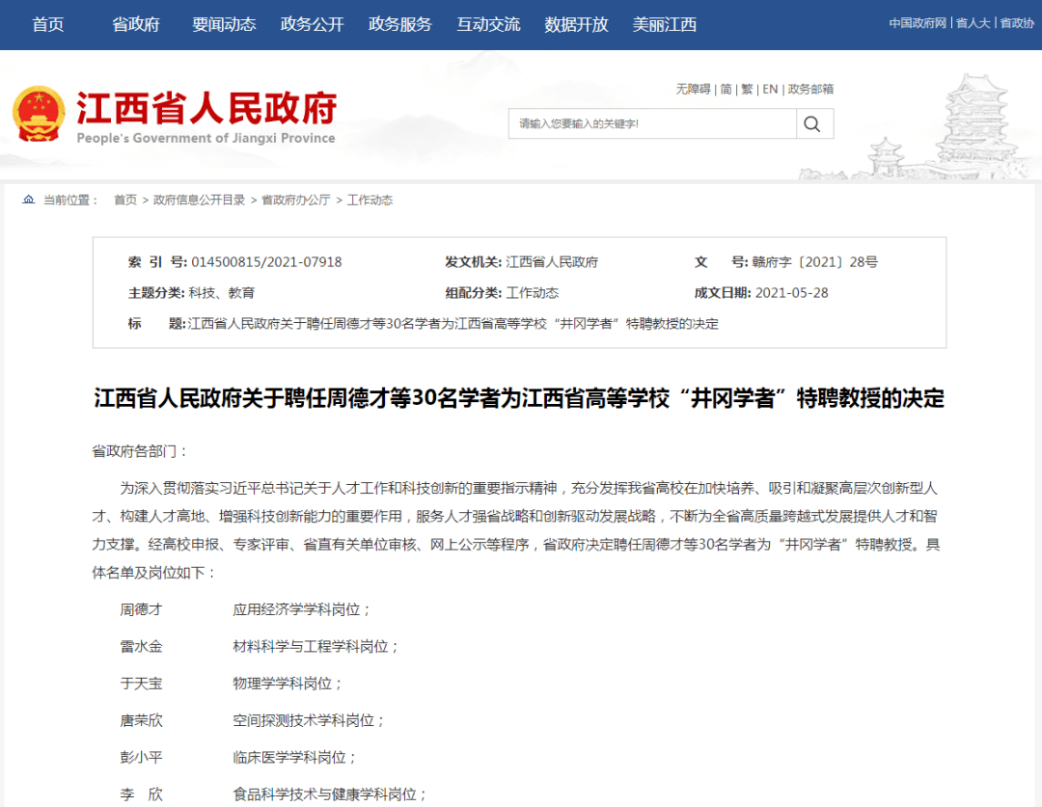Click the home icon beside 当前位置
The height and width of the screenshot is (807, 1042).
(x=29, y=200)
